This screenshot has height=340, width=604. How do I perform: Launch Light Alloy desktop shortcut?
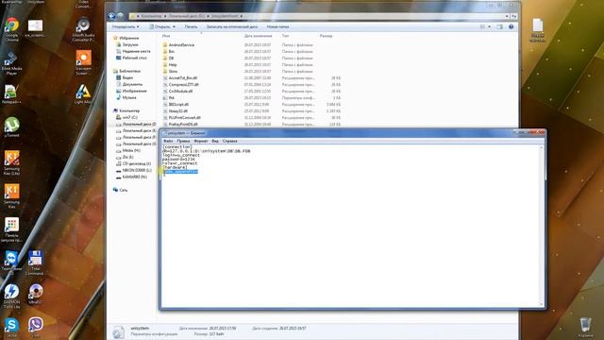83,94
